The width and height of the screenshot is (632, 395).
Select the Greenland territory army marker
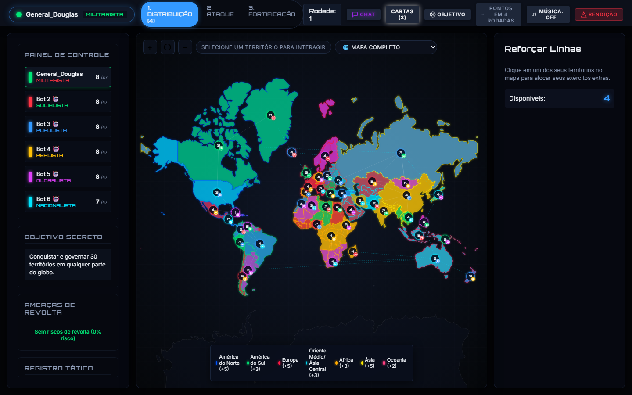click(x=271, y=115)
